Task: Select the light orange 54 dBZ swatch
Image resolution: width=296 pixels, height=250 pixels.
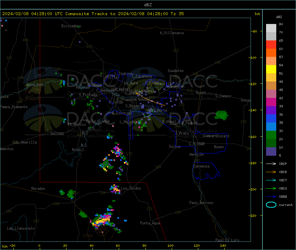Action: coord(271,61)
